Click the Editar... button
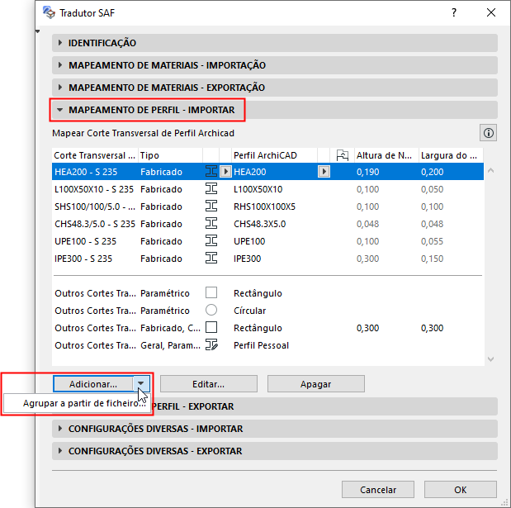The image size is (511, 508). coord(209,384)
